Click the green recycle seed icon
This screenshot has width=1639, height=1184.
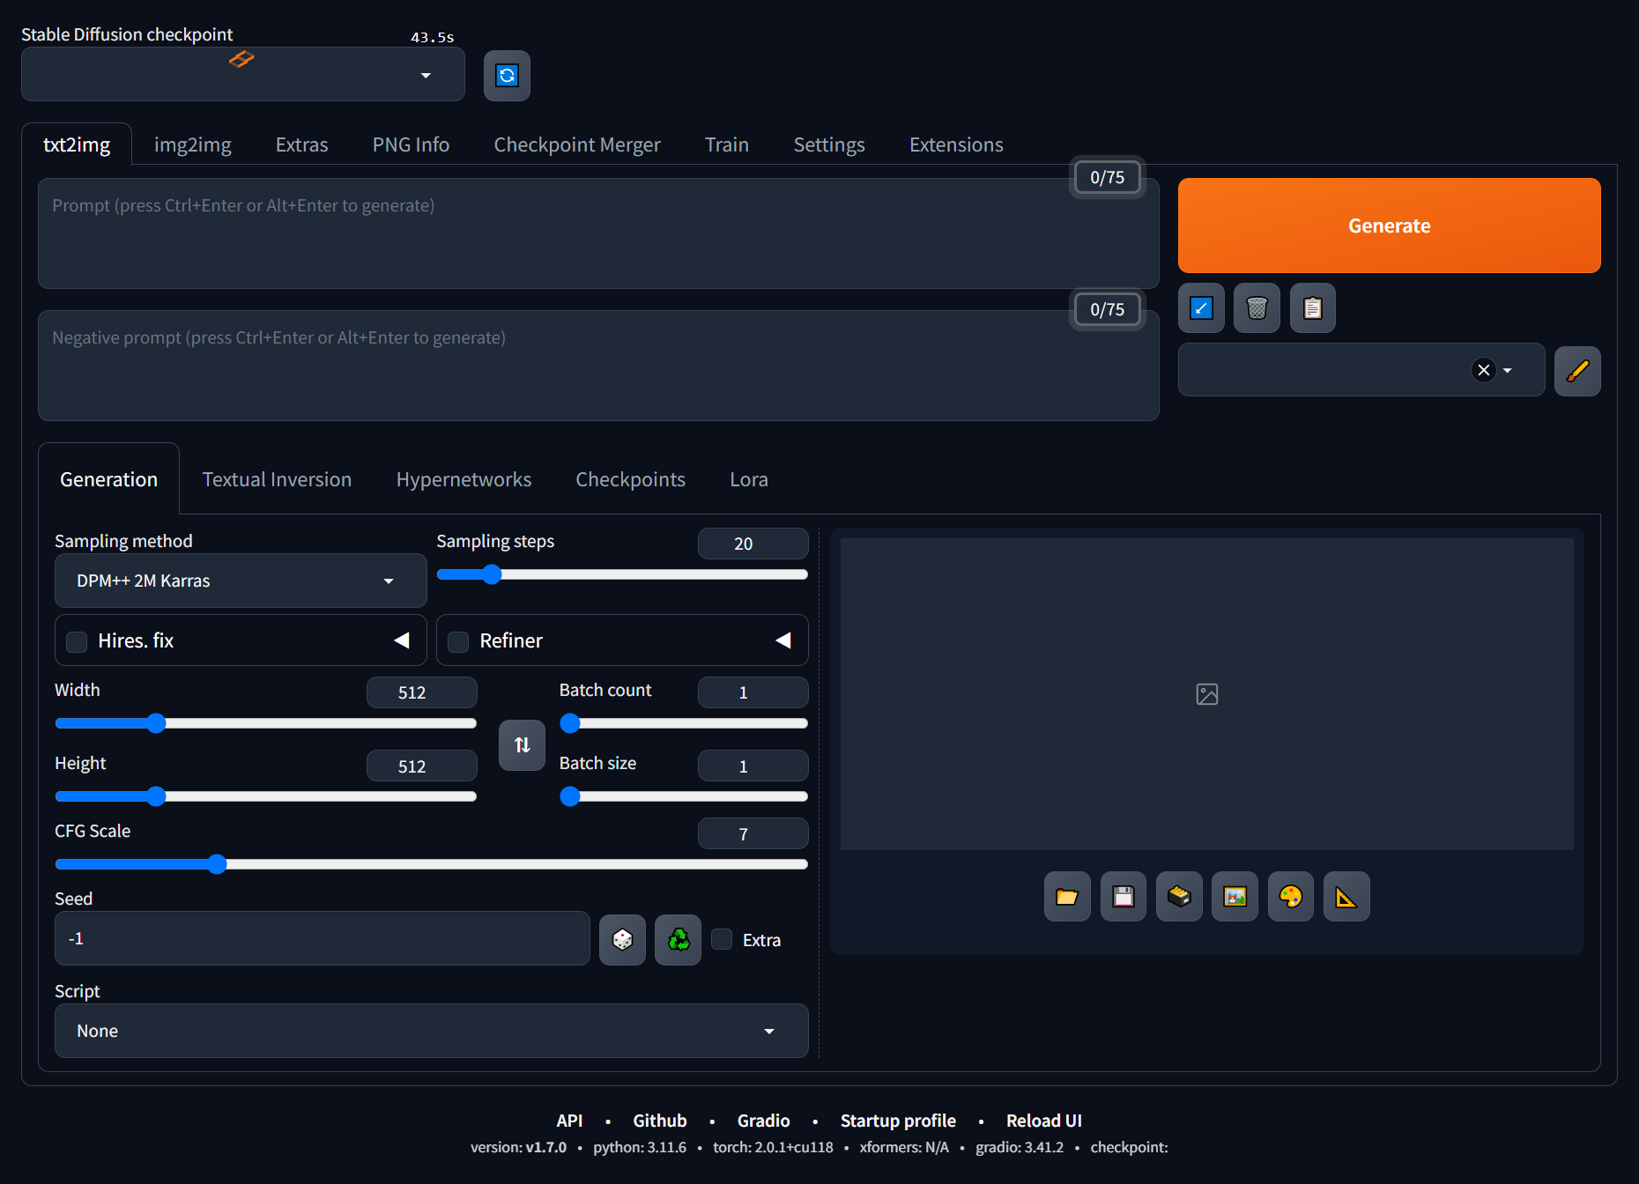[678, 940]
